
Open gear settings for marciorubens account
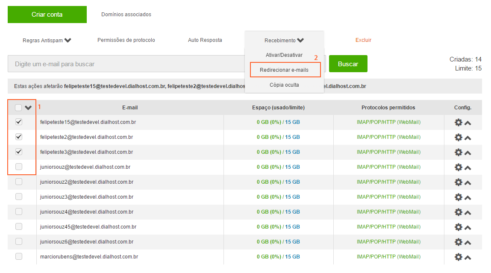459,257
